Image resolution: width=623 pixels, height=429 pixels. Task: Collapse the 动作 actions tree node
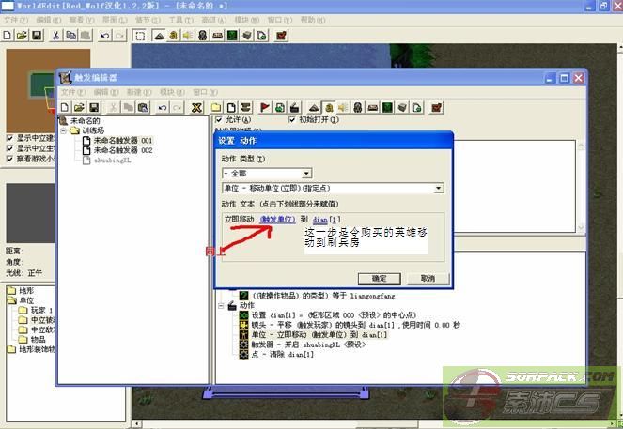click(220, 304)
